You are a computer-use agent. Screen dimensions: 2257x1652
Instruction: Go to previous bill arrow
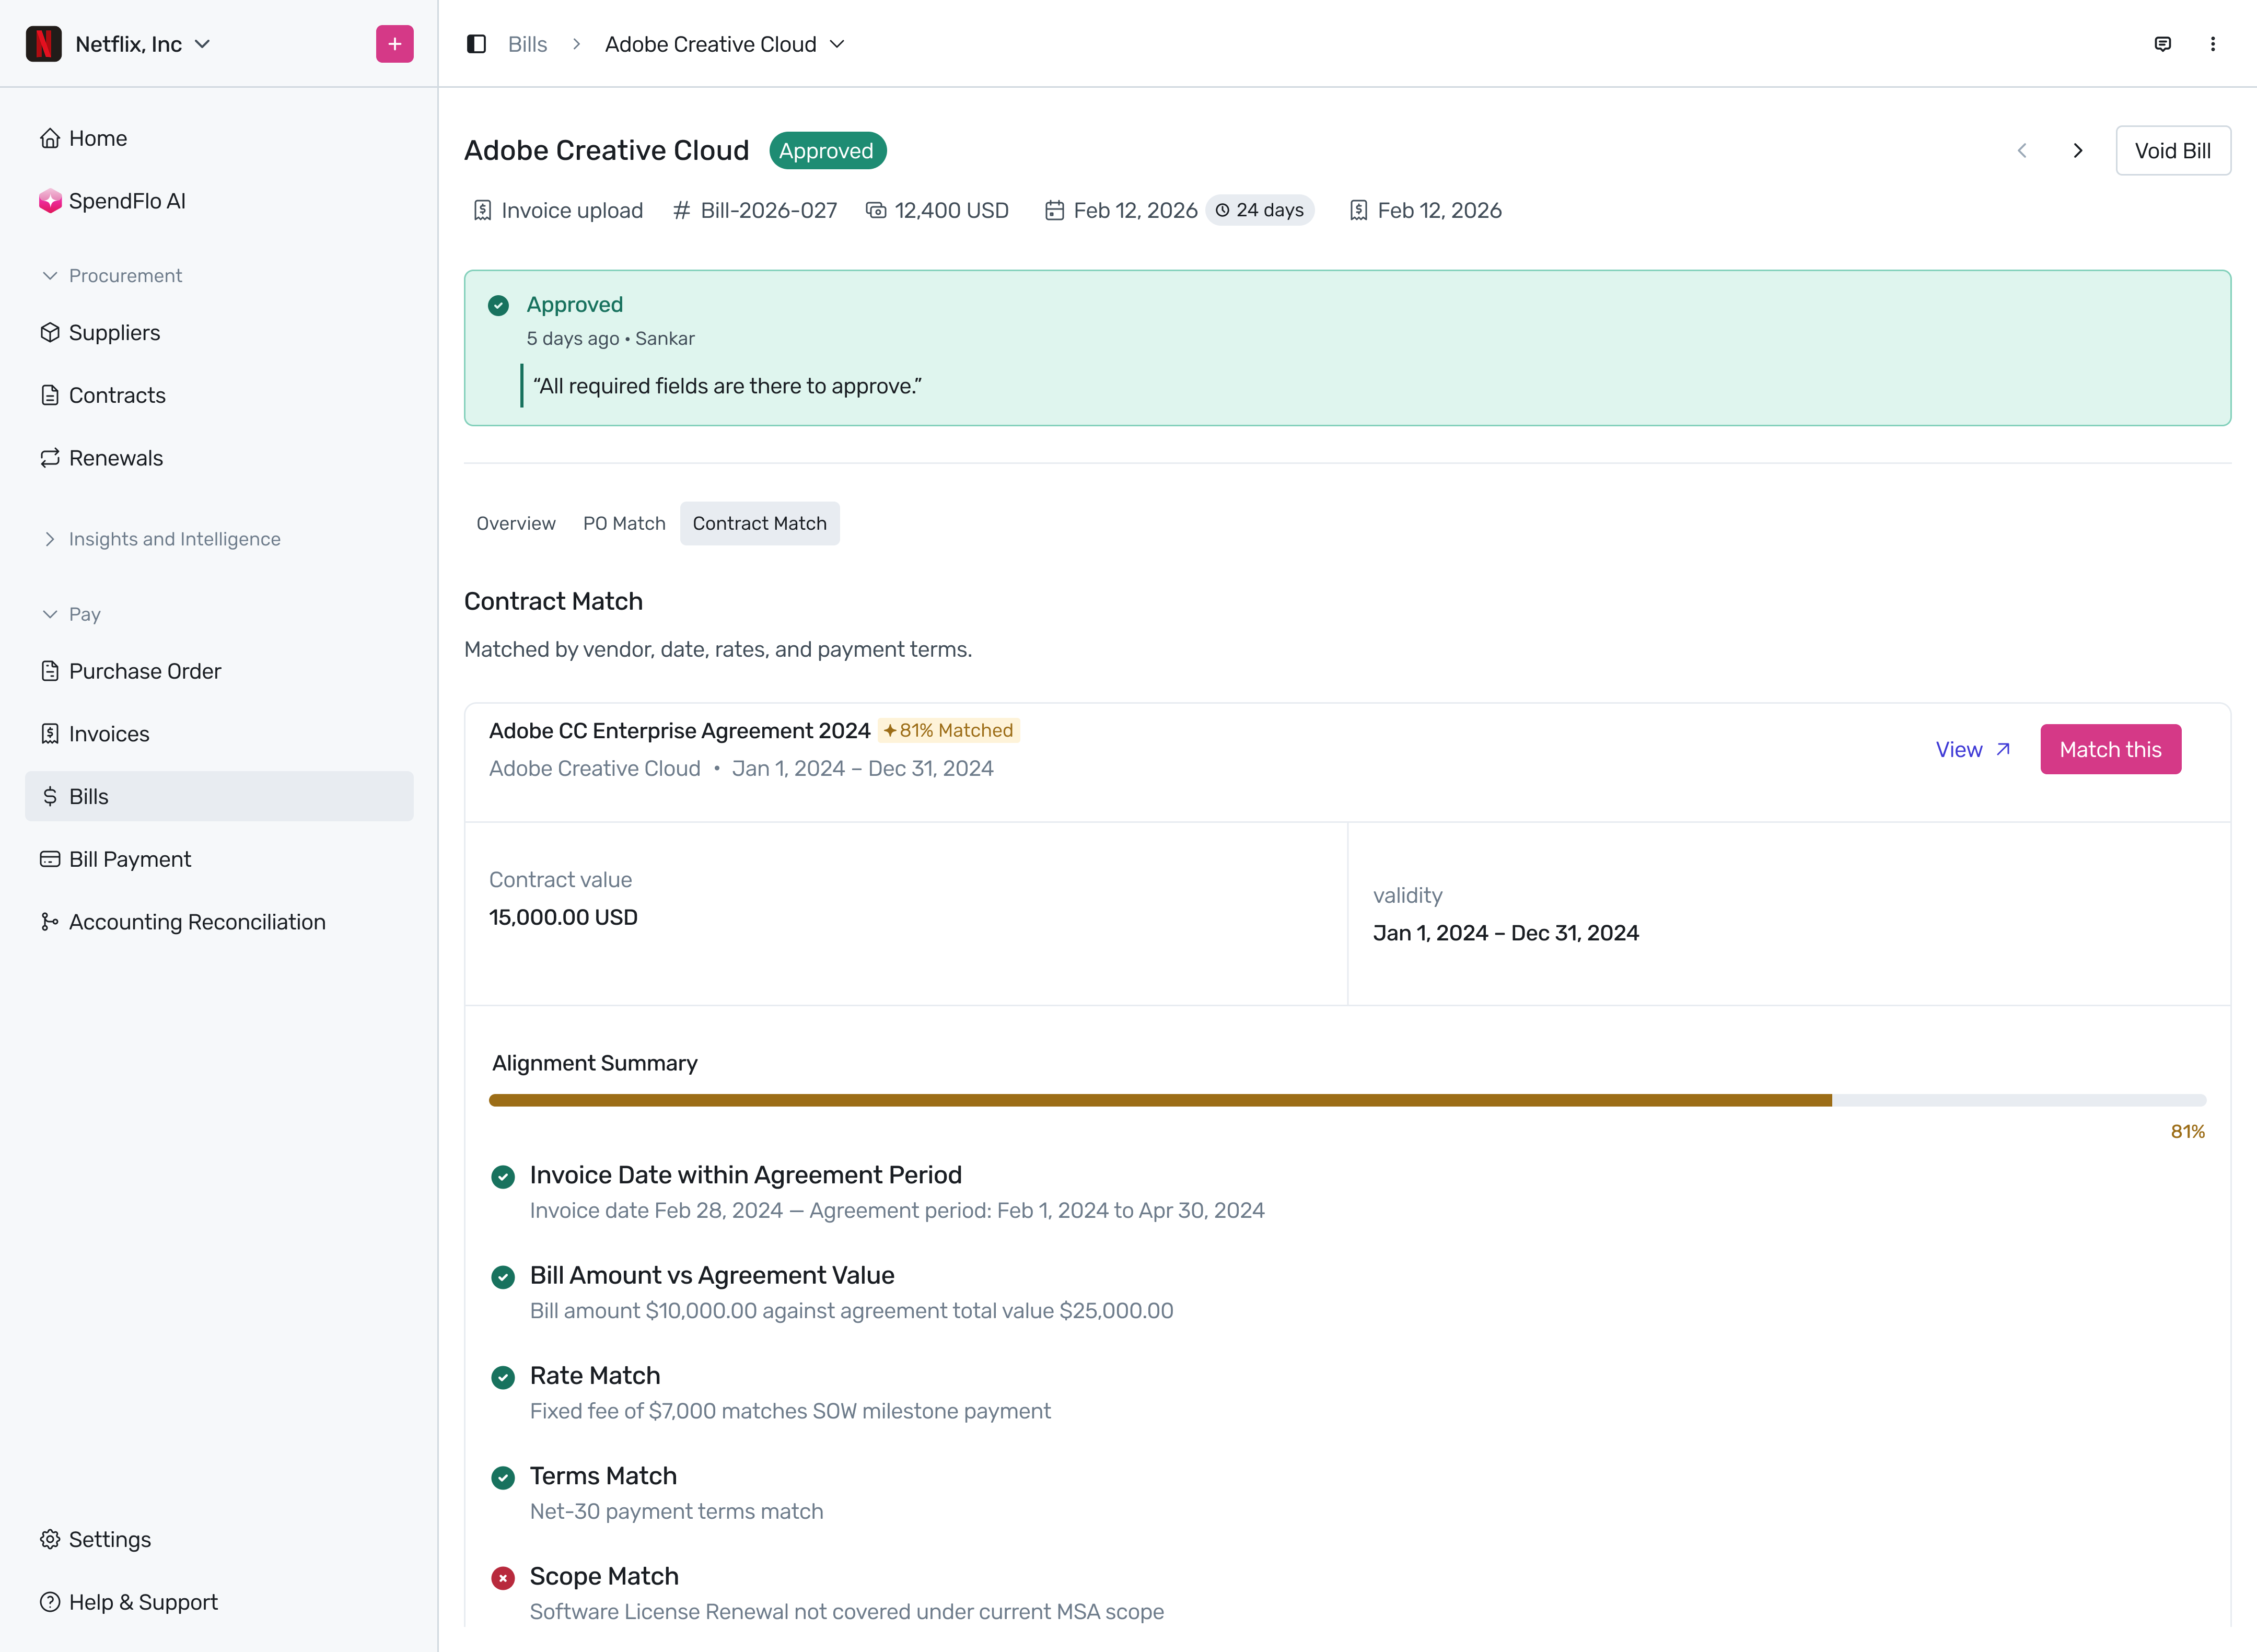pyautogui.click(x=2021, y=151)
